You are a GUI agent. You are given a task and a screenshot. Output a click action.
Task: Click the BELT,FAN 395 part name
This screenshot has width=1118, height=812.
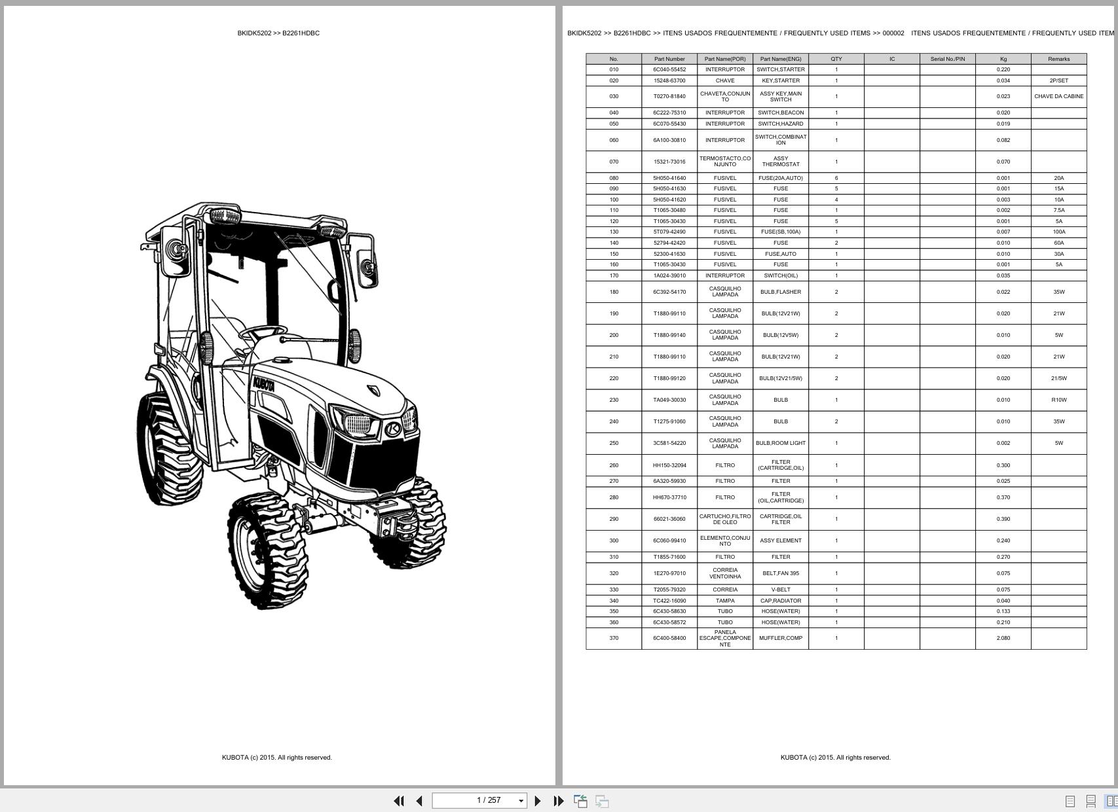[781, 573]
